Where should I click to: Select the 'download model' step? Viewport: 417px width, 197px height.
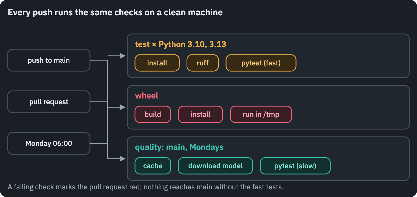click(x=215, y=166)
